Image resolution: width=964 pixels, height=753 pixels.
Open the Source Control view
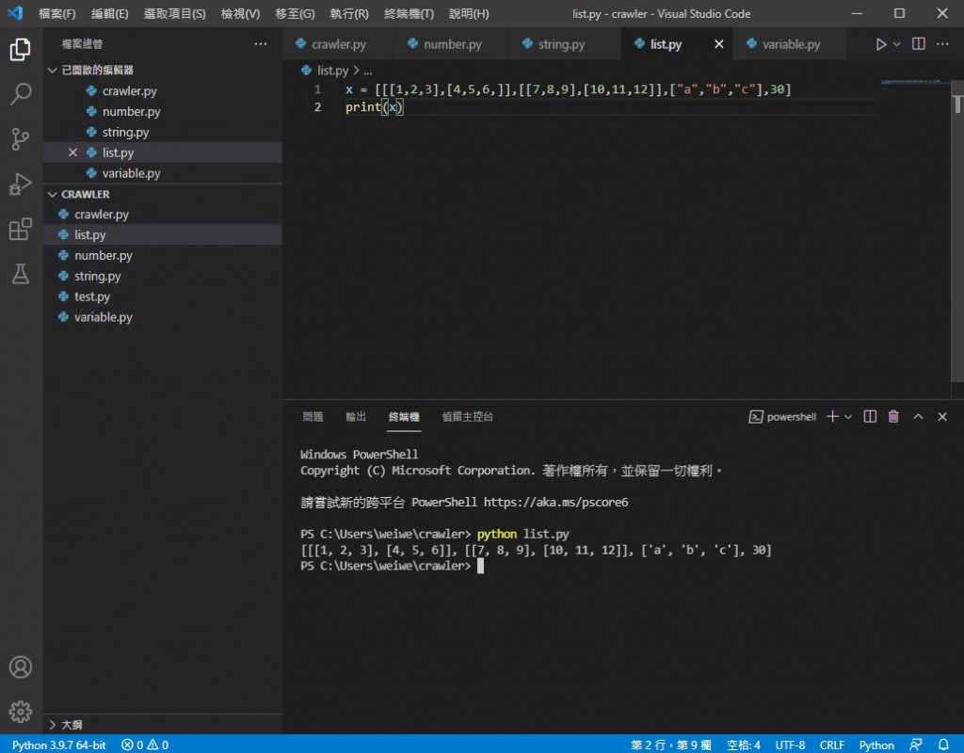coord(21,139)
